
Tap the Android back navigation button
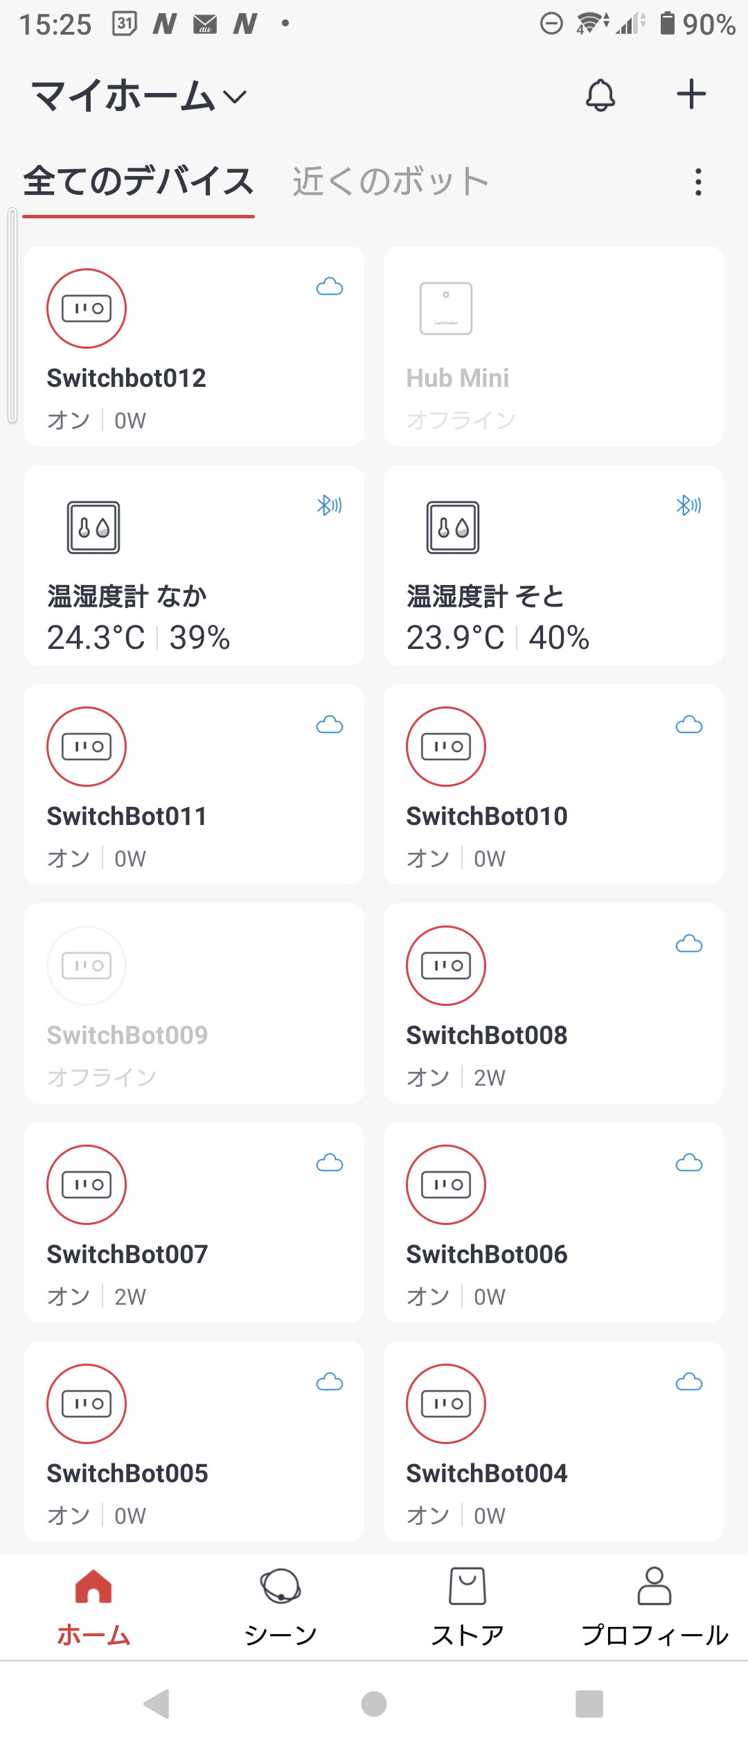[x=157, y=1704]
